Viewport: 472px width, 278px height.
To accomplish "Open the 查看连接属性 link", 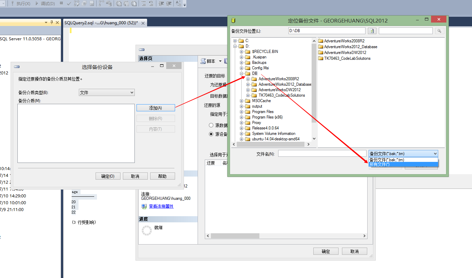I will [161, 206].
